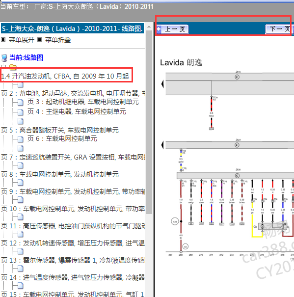Click the J519 component symbol in diagram

[237, 77]
